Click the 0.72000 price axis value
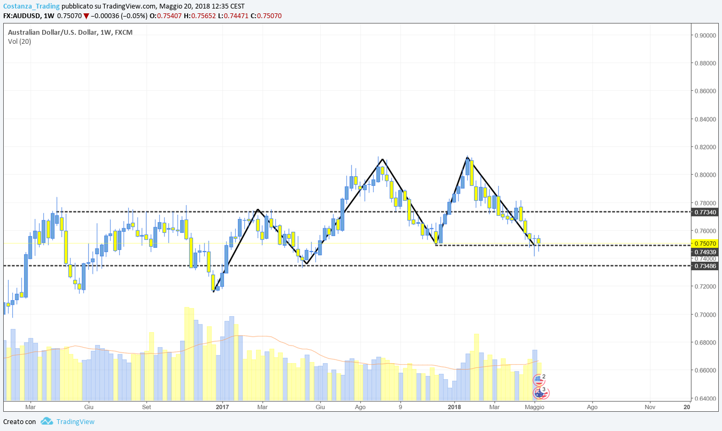This screenshot has width=722, height=431. click(x=705, y=286)
